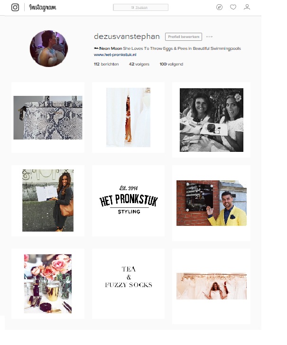The height and width of the screenshot is (345, 287).
Task: Click the Zoeken search field
Action: pyautogui.click(x=141, y=8)
